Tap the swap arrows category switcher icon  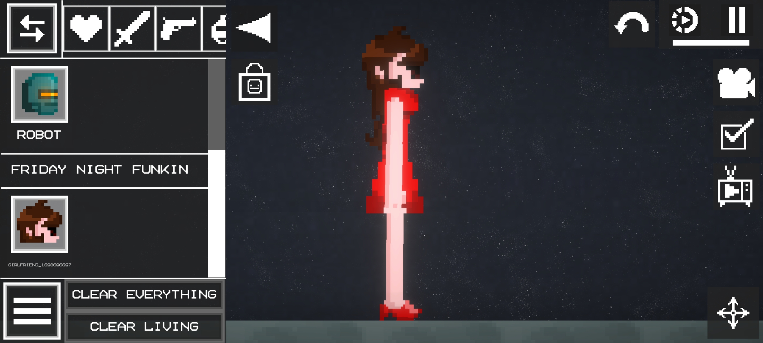pos(32,29)
